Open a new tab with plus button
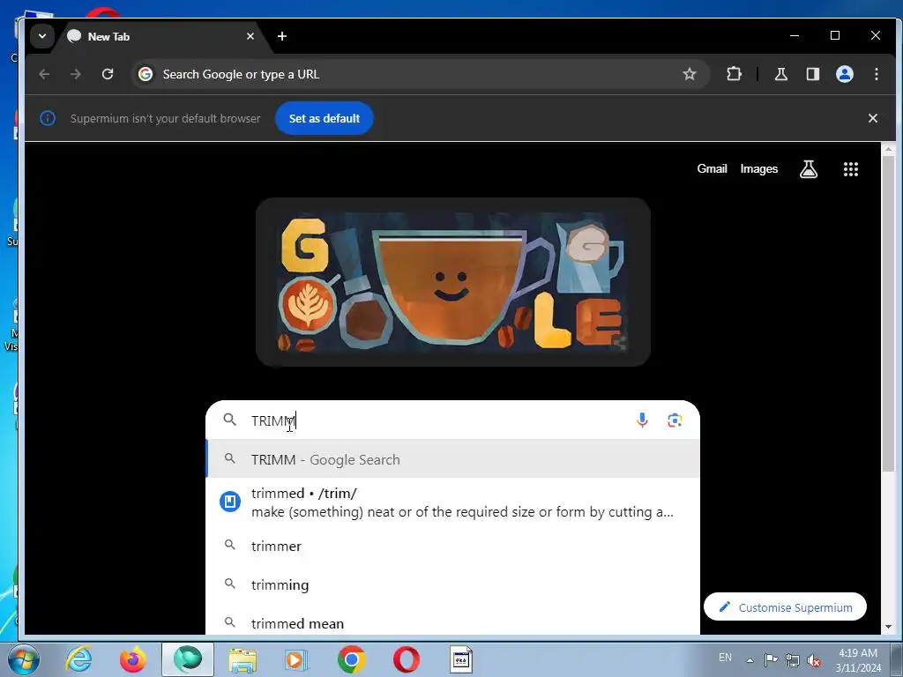Viewport: 903px width, 677px height. point(281,36)
